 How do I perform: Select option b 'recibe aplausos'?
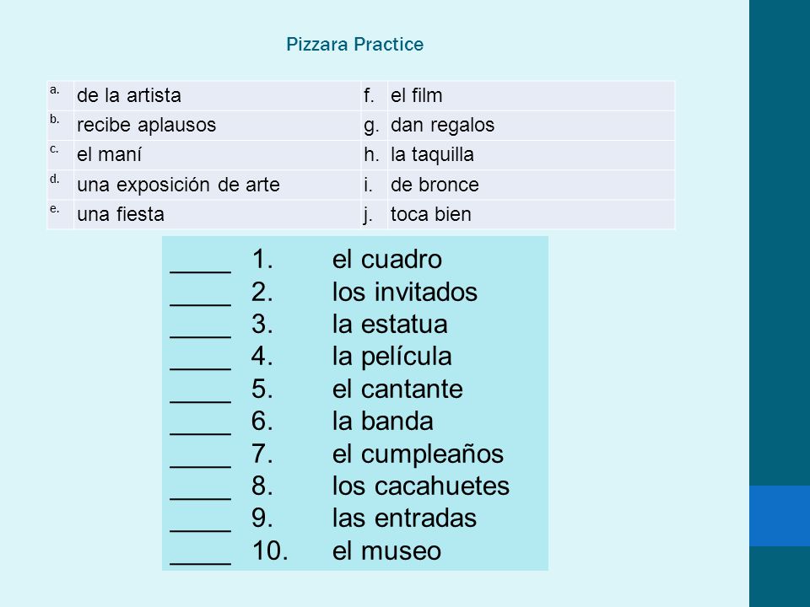click(x=217, y=126)
